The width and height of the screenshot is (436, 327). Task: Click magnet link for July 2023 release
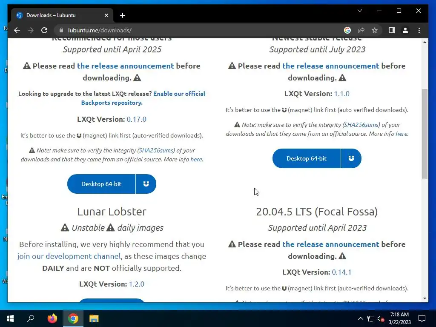(x=351, y=158)
